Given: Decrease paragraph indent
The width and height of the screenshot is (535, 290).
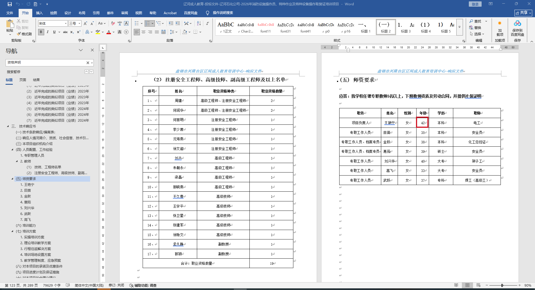Looking at the screenshot, I should [x=171, y=23].
